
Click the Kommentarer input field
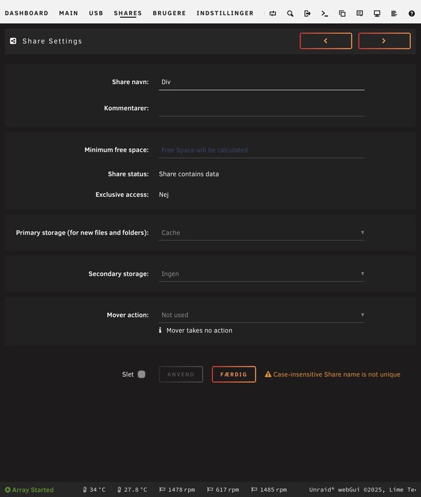[x=261, y=109]
